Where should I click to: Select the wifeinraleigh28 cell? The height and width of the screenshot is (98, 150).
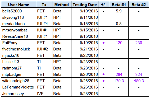pyautogui.click(x=19, y=81)
